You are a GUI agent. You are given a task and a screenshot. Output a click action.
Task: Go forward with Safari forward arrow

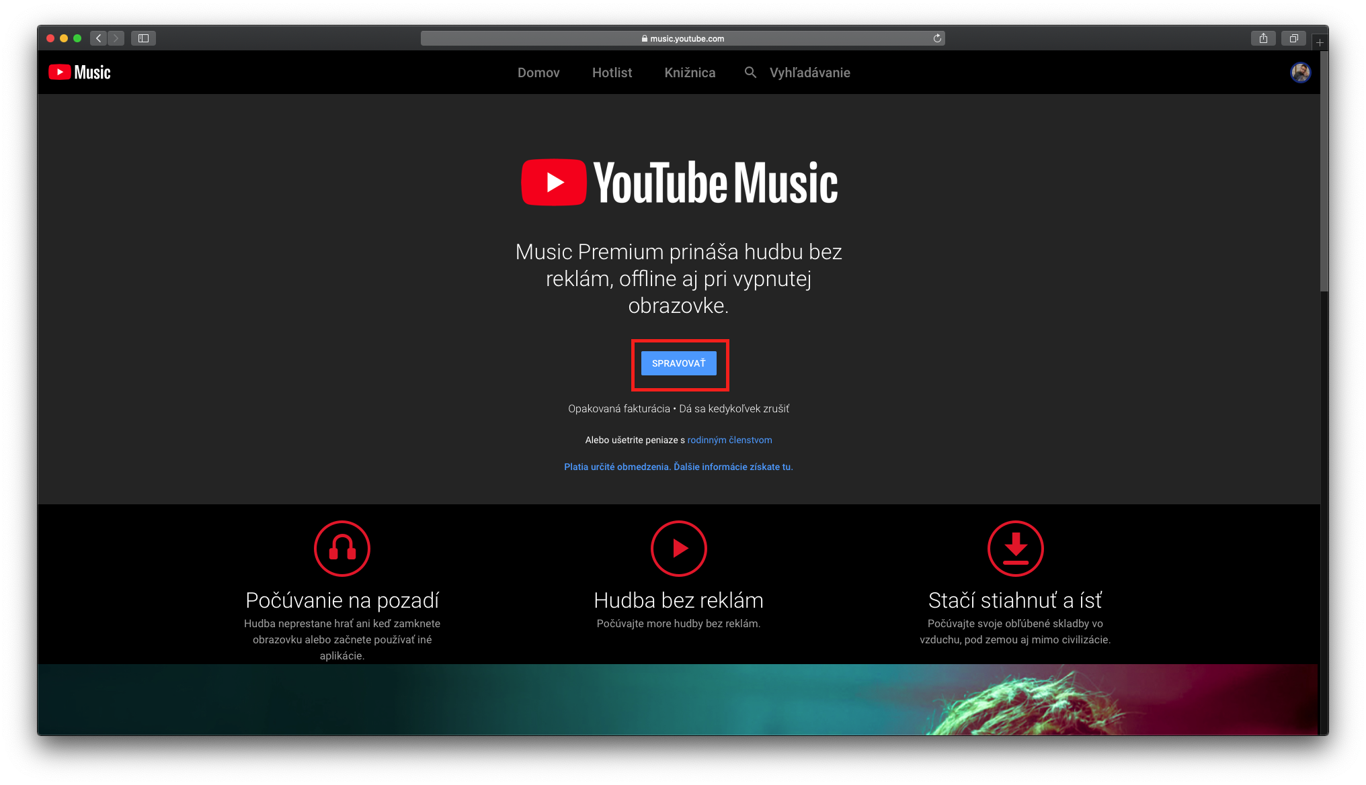click(x=116, y=38)
